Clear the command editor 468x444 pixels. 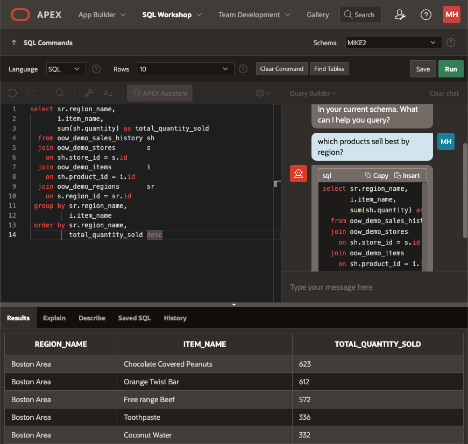(x=281, y=69)
